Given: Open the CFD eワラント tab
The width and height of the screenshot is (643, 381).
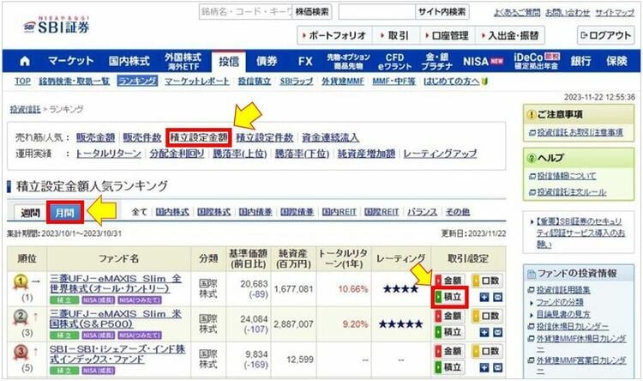Looking at the screenshot, I should (x=394, y=61).
